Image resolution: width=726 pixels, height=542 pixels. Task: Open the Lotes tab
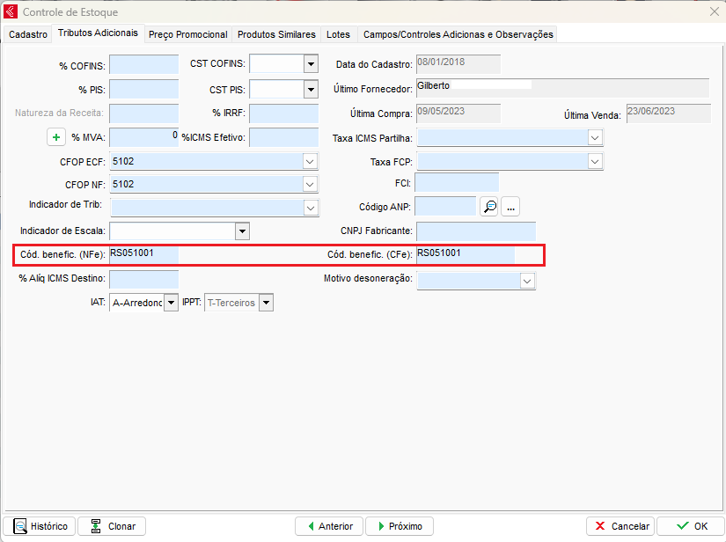pyautogui.click(x=338, y=34)
